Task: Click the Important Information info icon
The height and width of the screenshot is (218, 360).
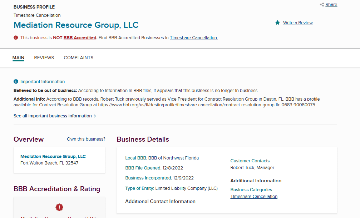Action: tap(16, 82)
